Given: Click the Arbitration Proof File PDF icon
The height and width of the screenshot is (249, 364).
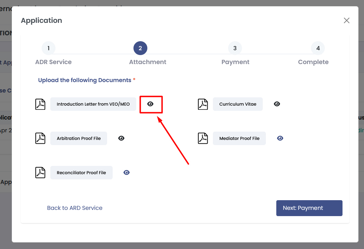Looking at the screenshot, I should click(x=41, y=138).
